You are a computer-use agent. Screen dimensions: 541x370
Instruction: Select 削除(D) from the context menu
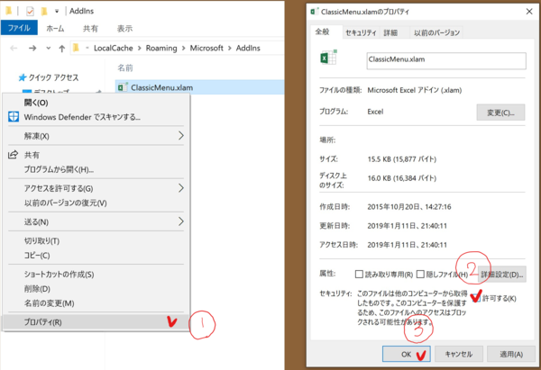tap(96, 289)
